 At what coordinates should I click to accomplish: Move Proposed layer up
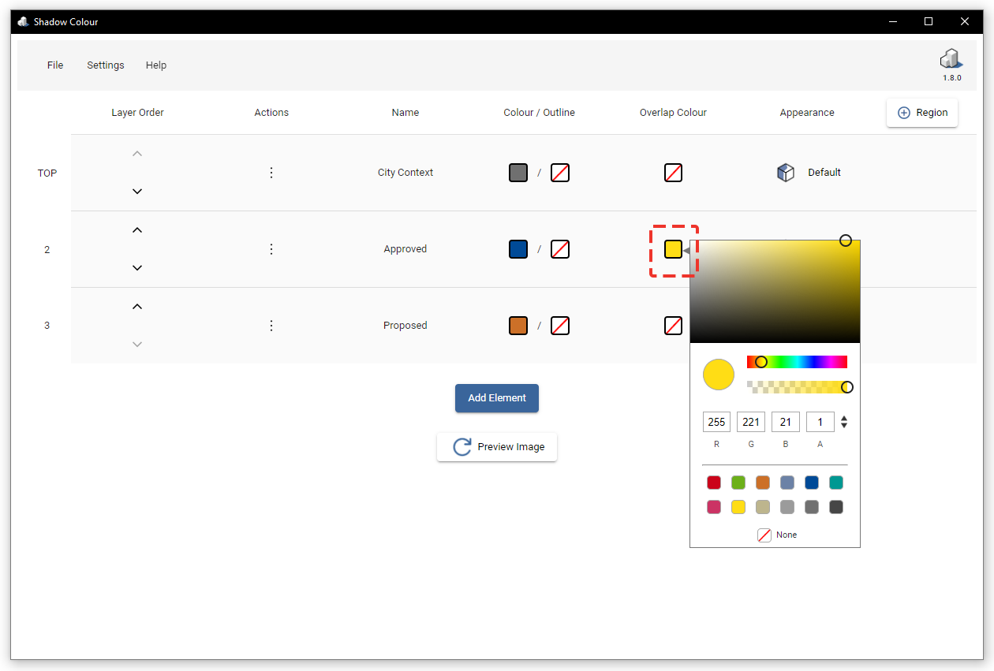137,306
